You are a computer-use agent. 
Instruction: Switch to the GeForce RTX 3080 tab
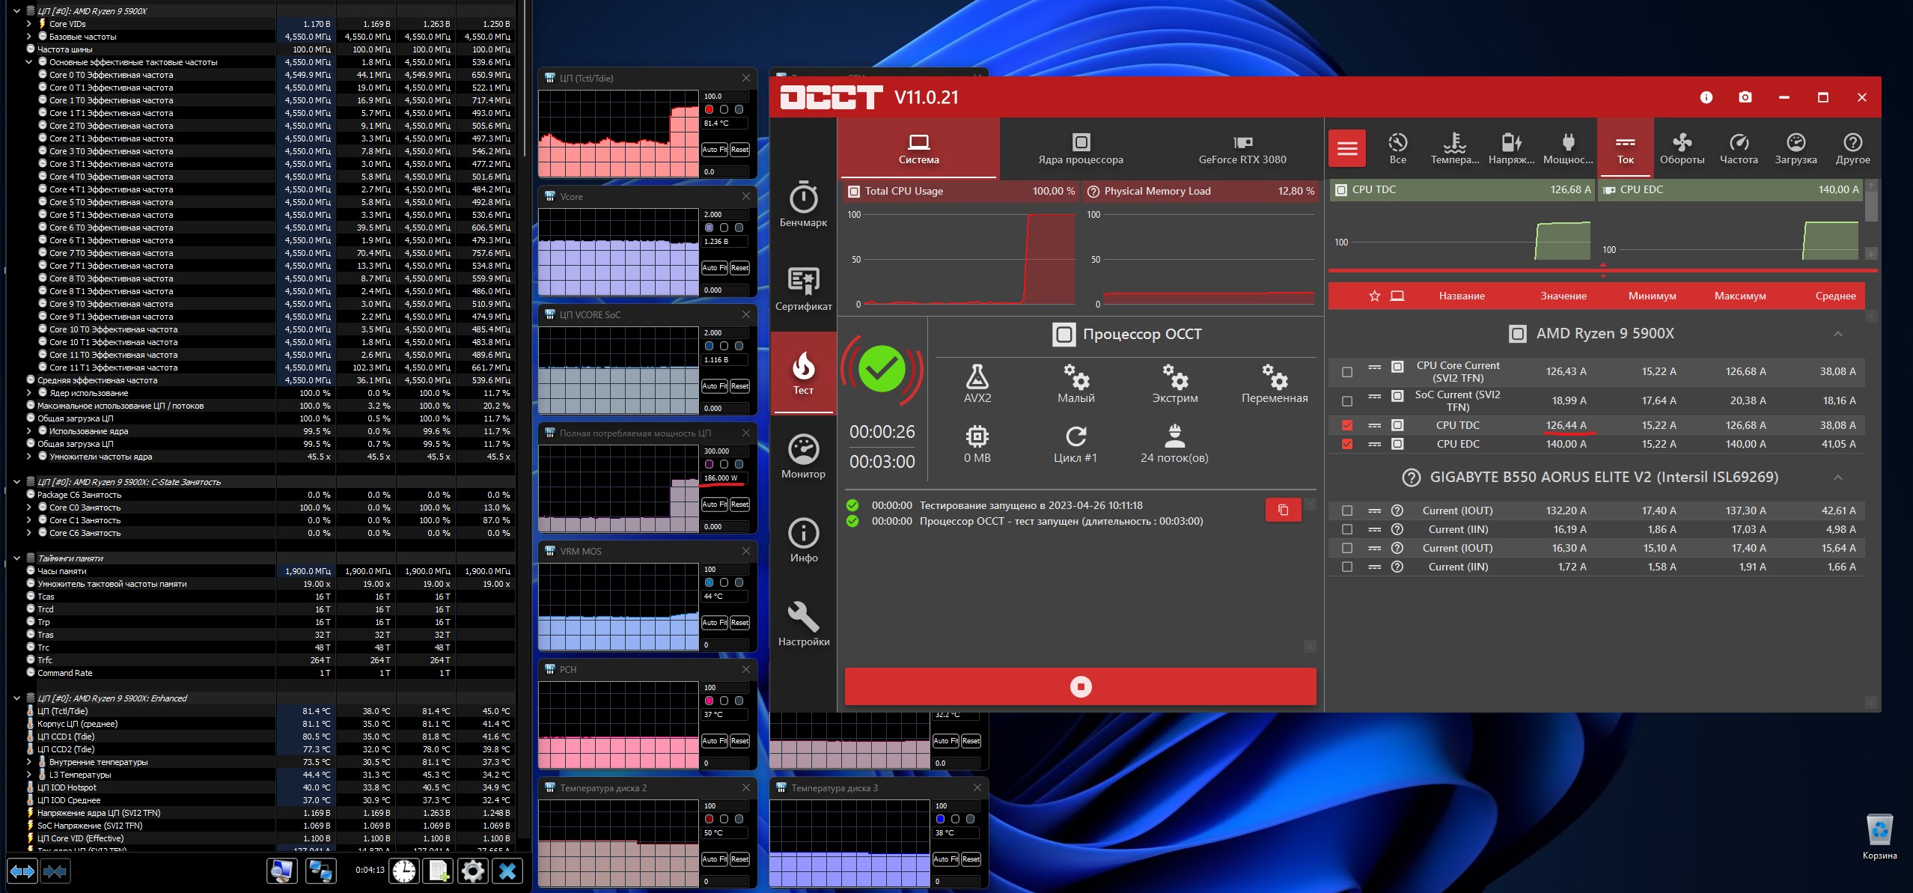[1242, 148]
